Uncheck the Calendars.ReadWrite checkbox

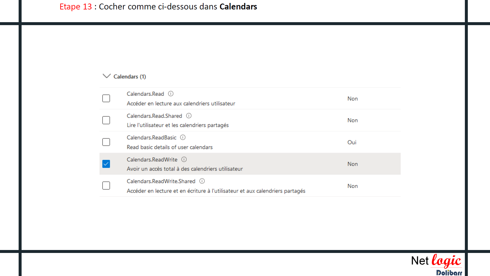click(106, 164)
